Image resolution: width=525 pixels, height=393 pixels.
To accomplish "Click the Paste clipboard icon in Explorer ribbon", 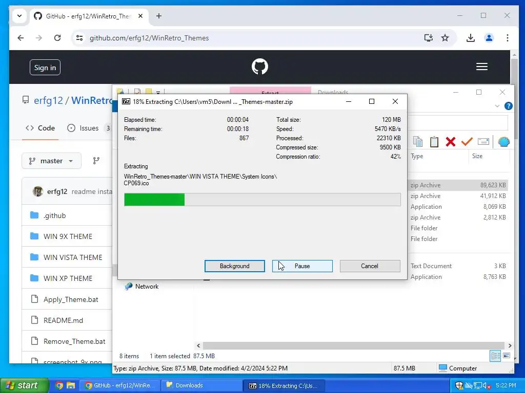I will [434, 142].
